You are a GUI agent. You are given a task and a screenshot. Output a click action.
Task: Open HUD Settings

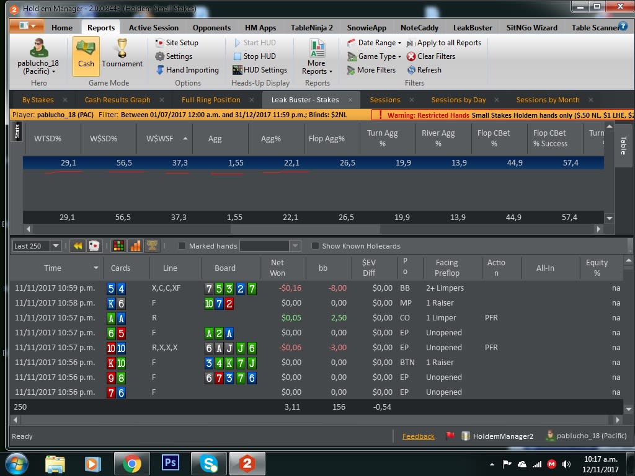tap(260, 70)
